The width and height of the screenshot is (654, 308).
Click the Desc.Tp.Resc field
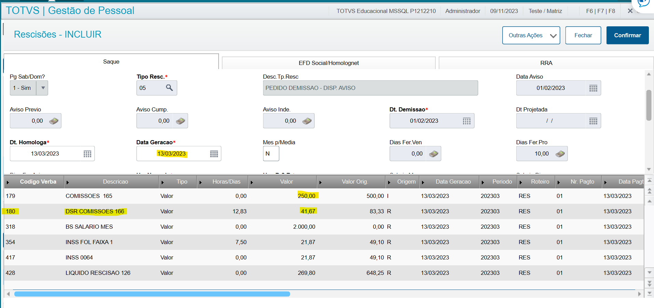pyautogui.click(x=370, y=88)
